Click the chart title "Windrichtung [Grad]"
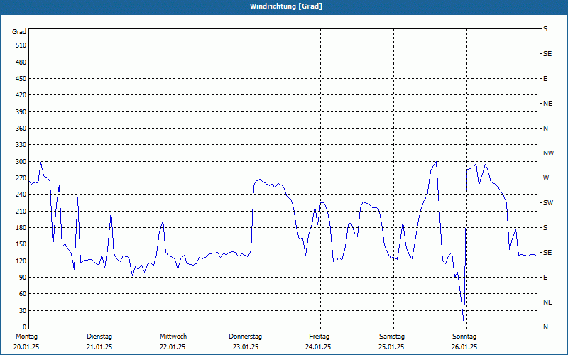Image resolution: width=568 pixels, height=355 pixels. (286, 6)
